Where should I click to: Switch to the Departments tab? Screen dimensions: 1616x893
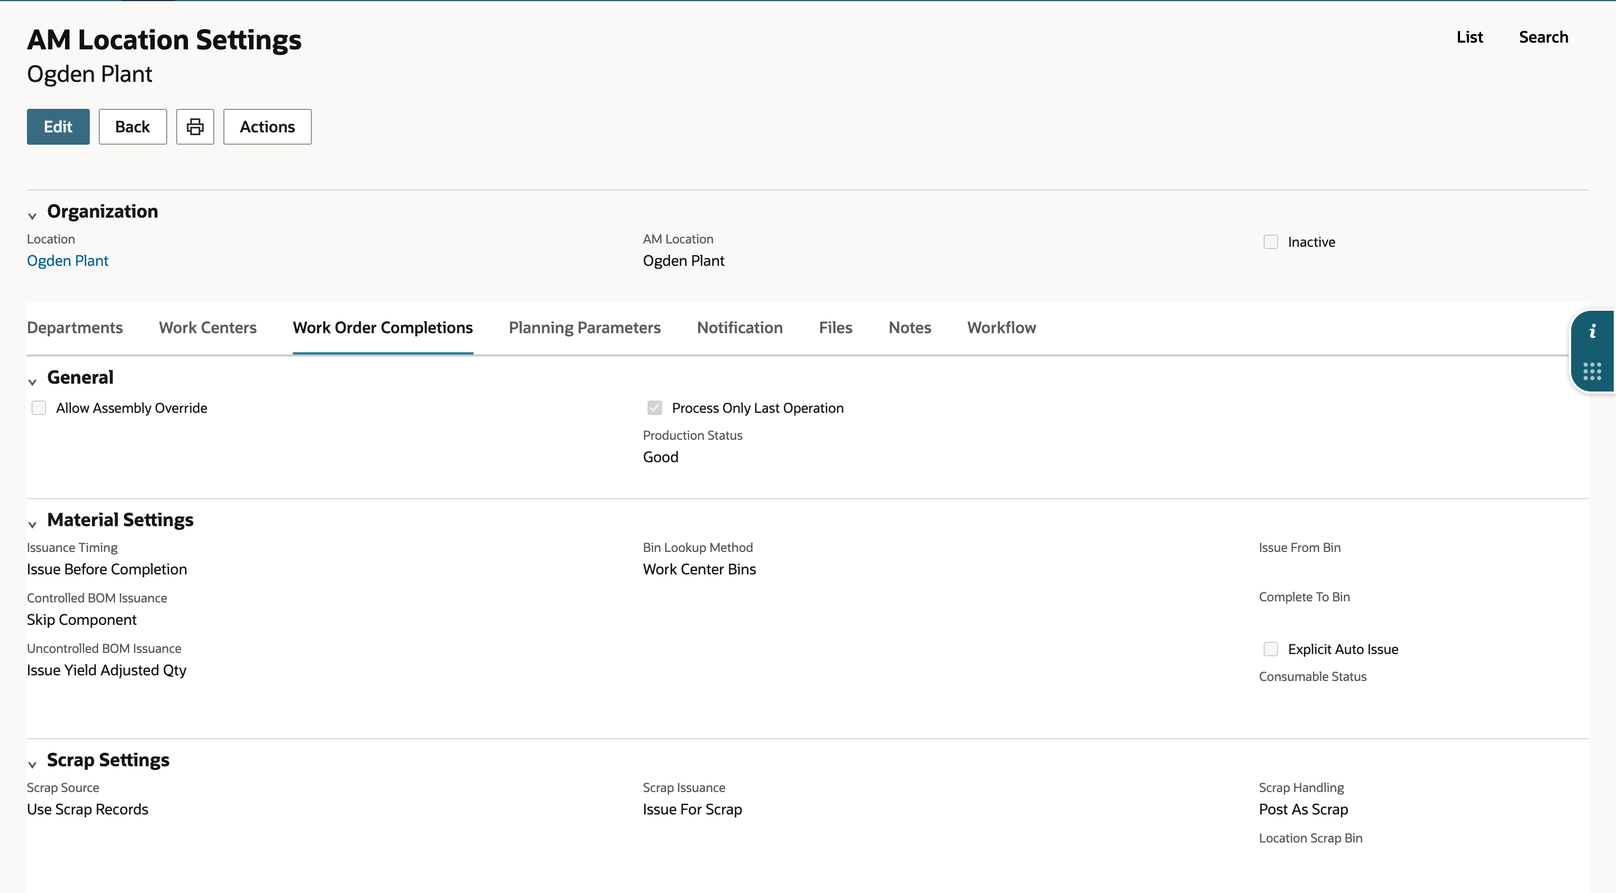(75, 328)
